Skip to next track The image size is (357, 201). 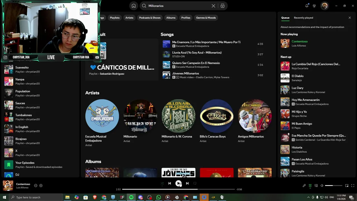pyautogui.click(x=187, y=183)
